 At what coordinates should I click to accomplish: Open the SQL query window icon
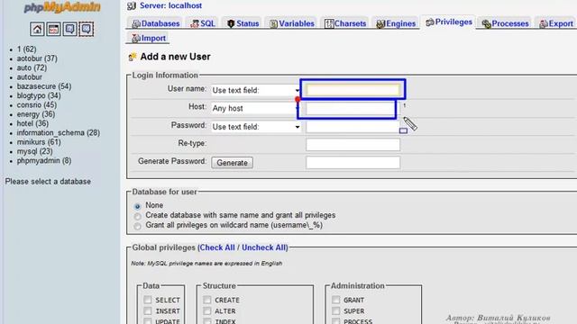(53, 29)
